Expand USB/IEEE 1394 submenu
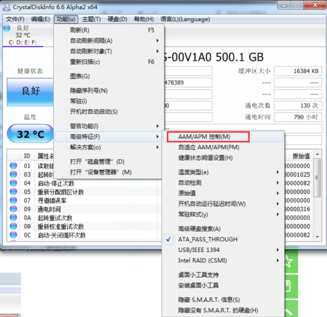 coord(223,250)
